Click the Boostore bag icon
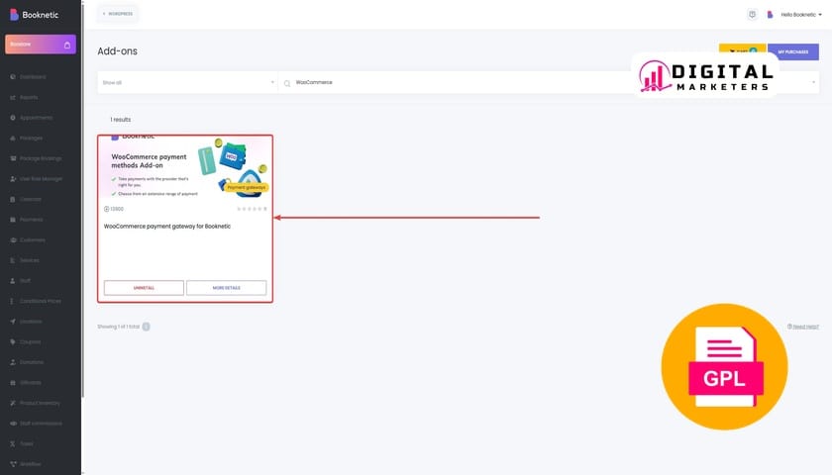This screenshot has width=832, height=475. click(66, 45)
